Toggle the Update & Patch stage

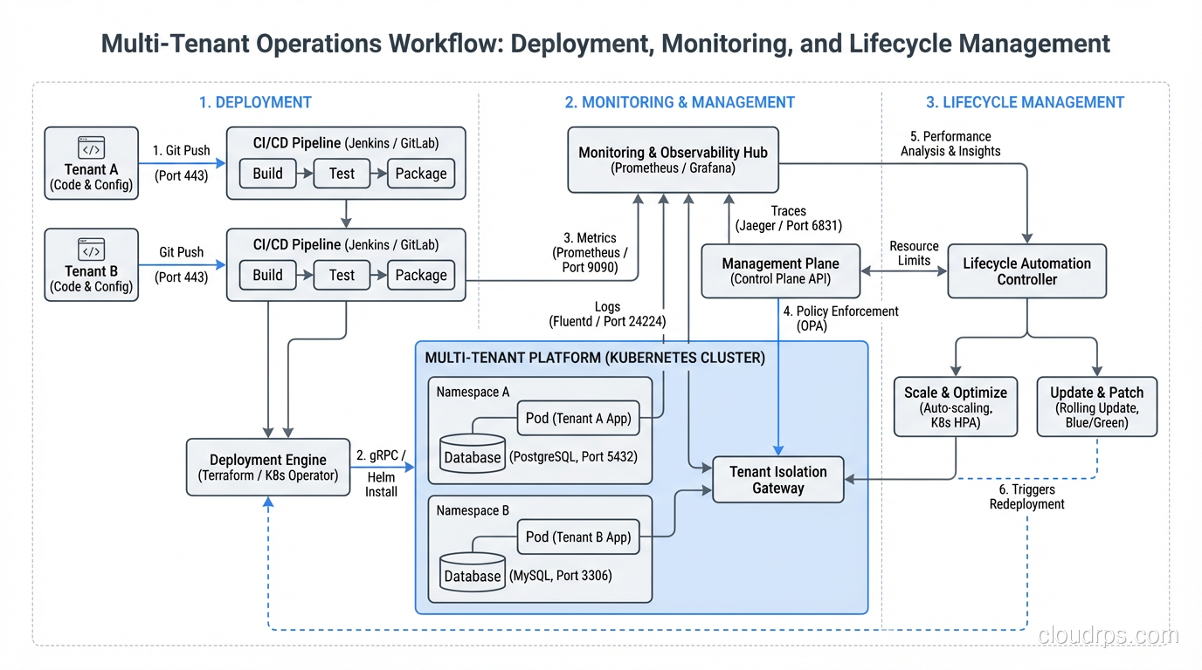click(1096, 407)
